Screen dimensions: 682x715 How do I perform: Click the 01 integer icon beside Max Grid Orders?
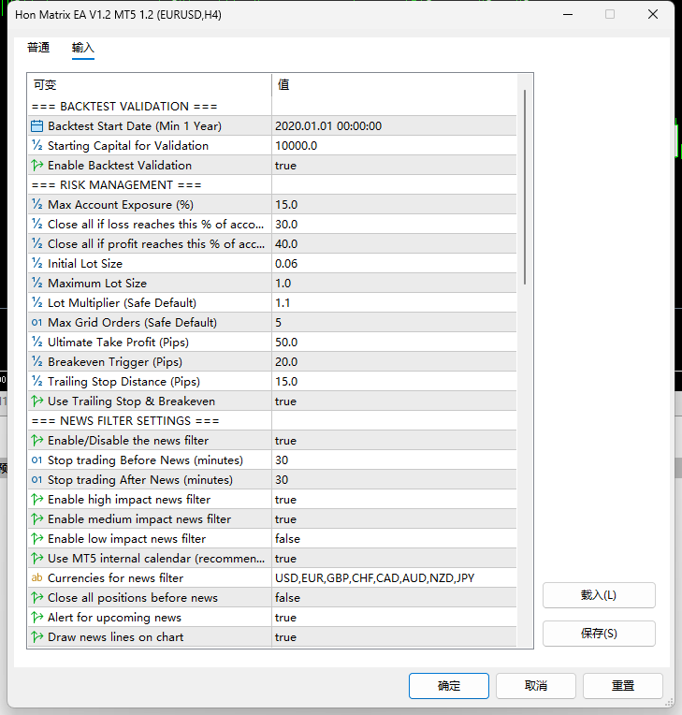point(36,322)
